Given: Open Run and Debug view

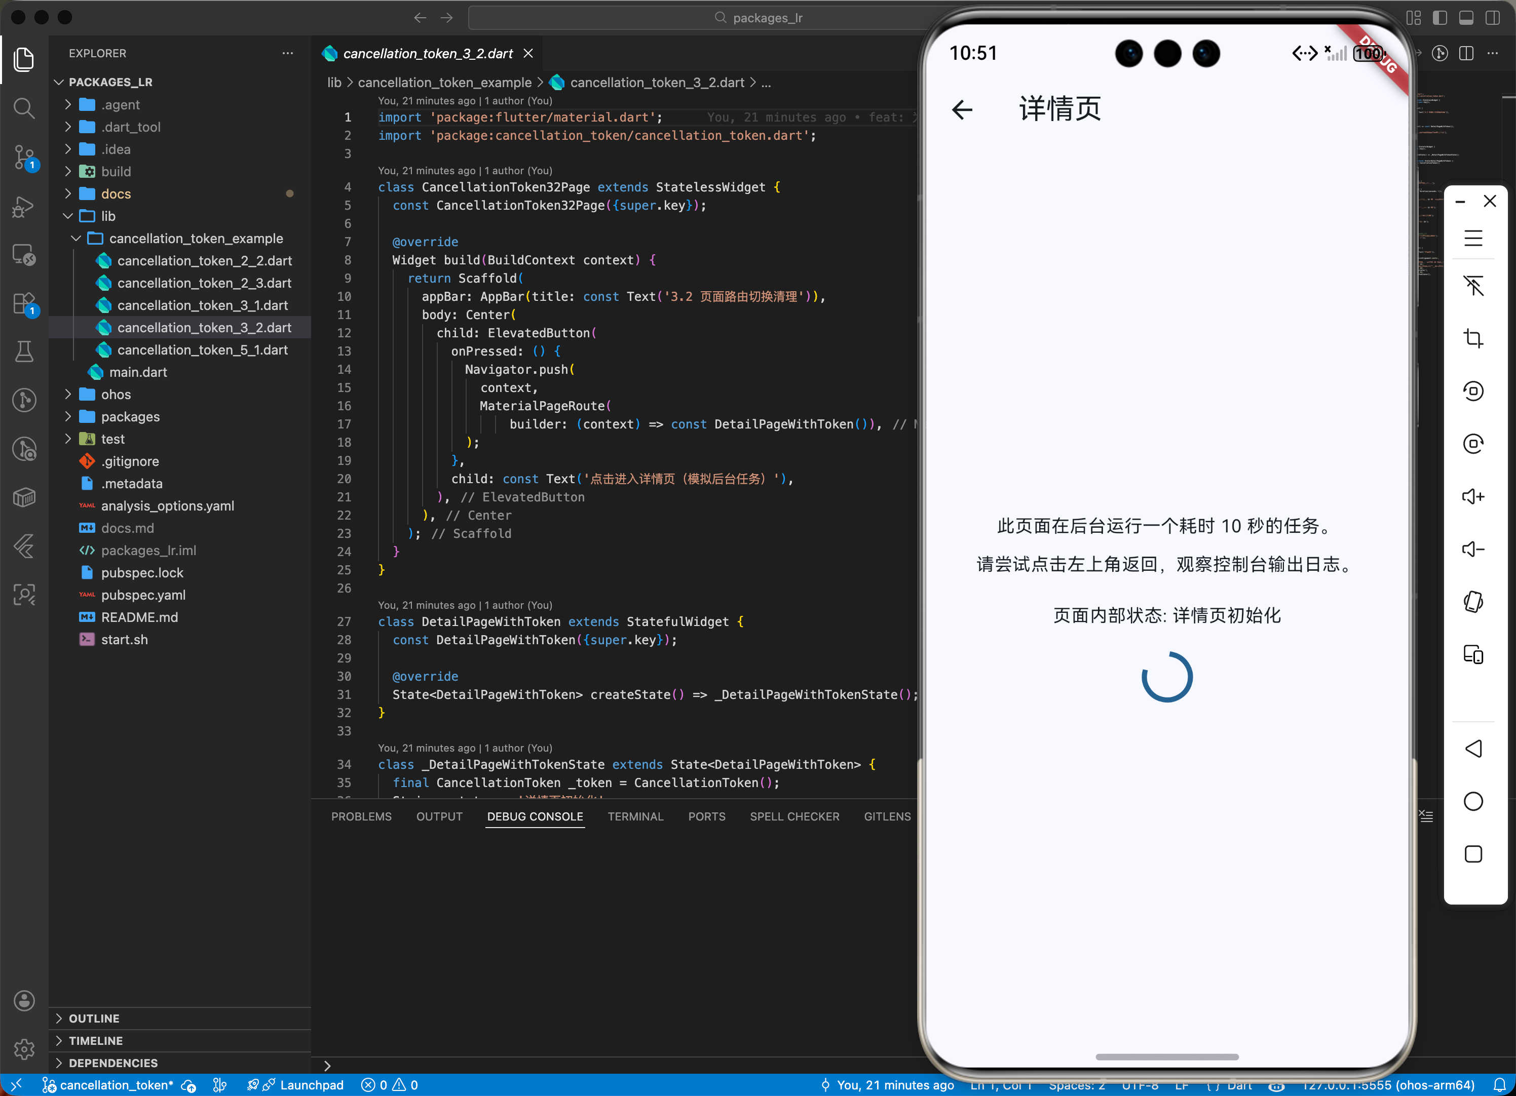Looking at the screenshot, I should [24, 207].
